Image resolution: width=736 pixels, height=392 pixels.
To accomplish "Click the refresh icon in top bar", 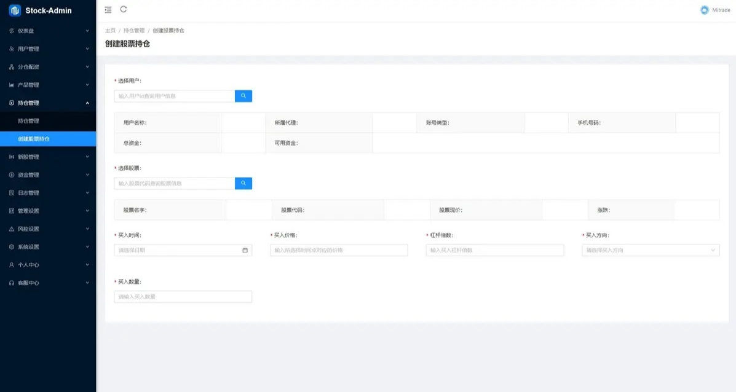I will (123, 9).
